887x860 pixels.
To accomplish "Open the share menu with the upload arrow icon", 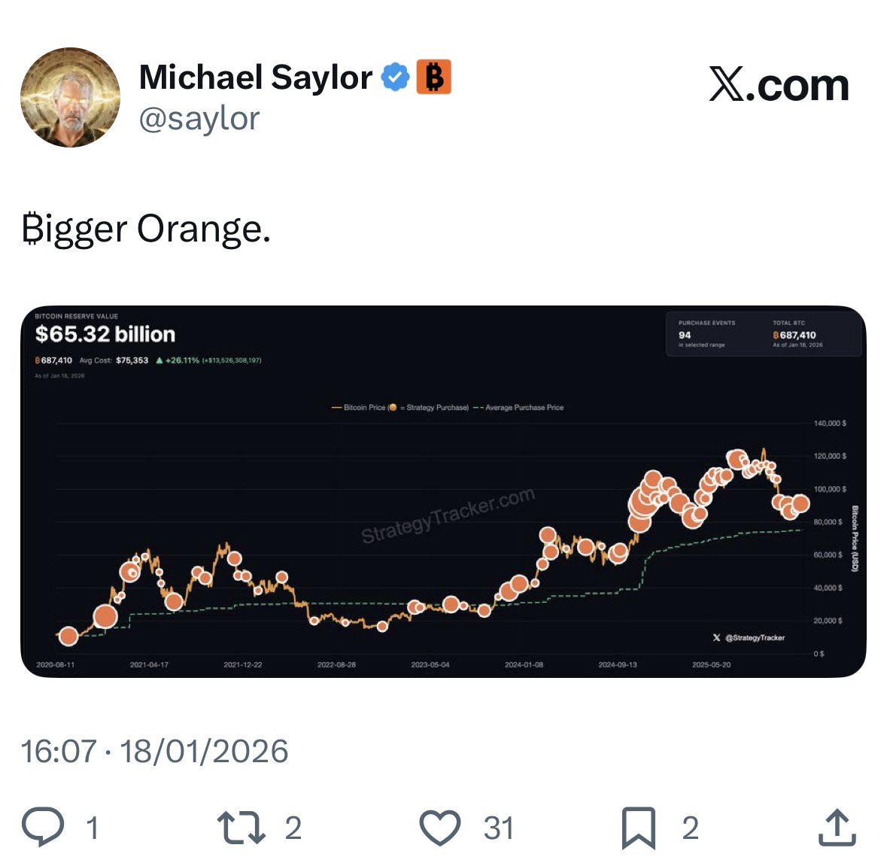I will (837, 827).
